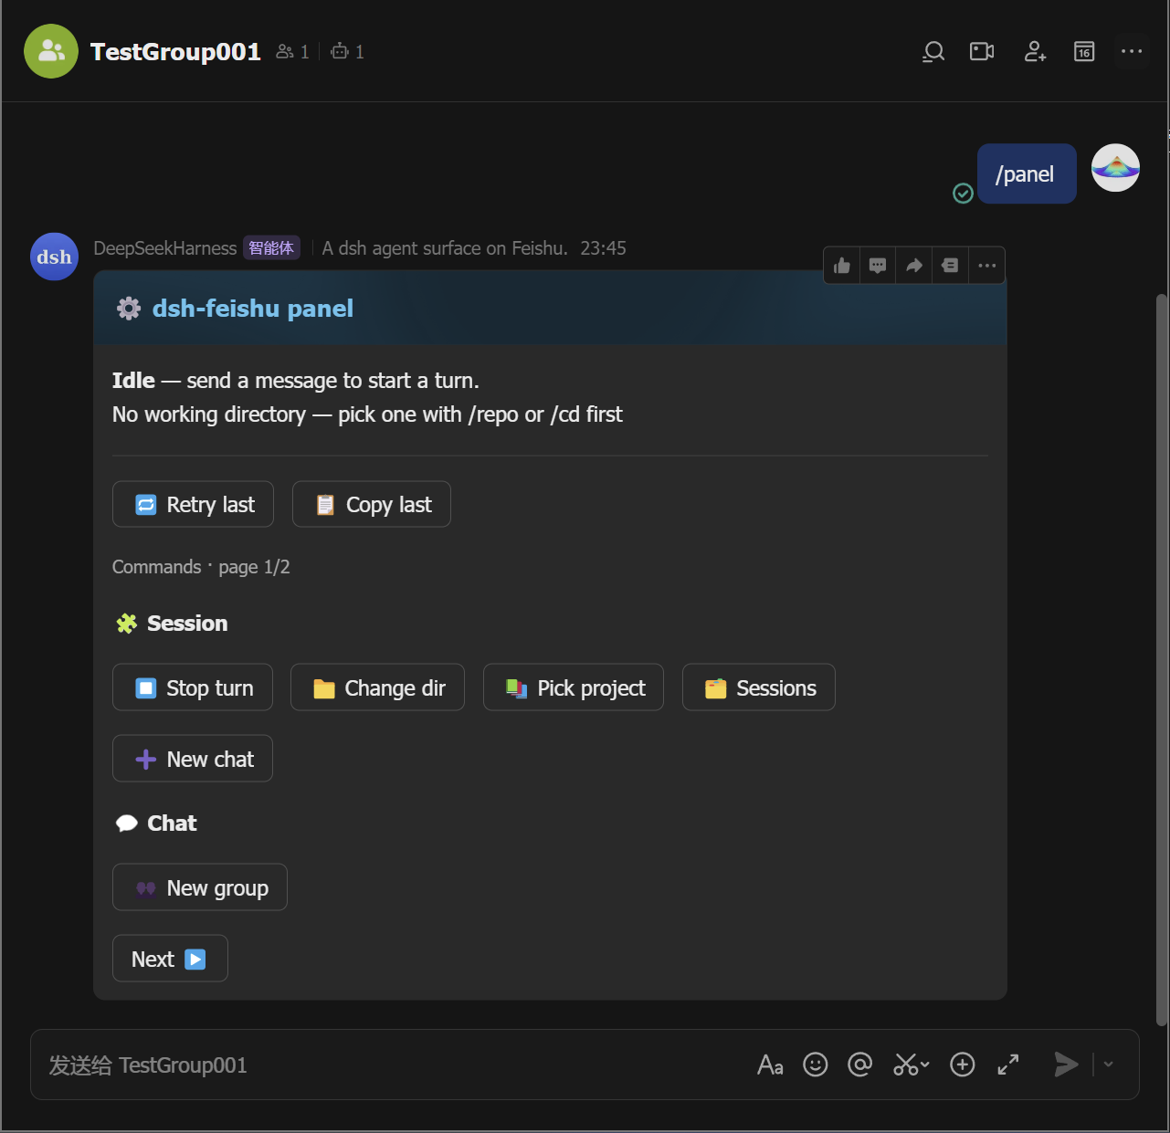This screenshot has height=1133, width=1170.
Task: Send the message with arrow icon
Action: tap(1066, 1065)
